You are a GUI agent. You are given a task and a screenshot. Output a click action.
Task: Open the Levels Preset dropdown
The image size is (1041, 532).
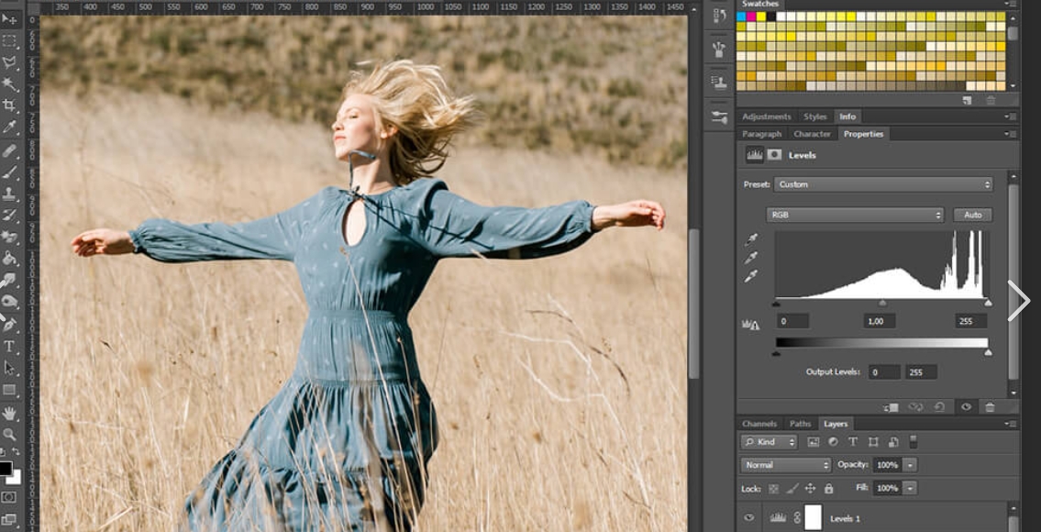[880, 183]
